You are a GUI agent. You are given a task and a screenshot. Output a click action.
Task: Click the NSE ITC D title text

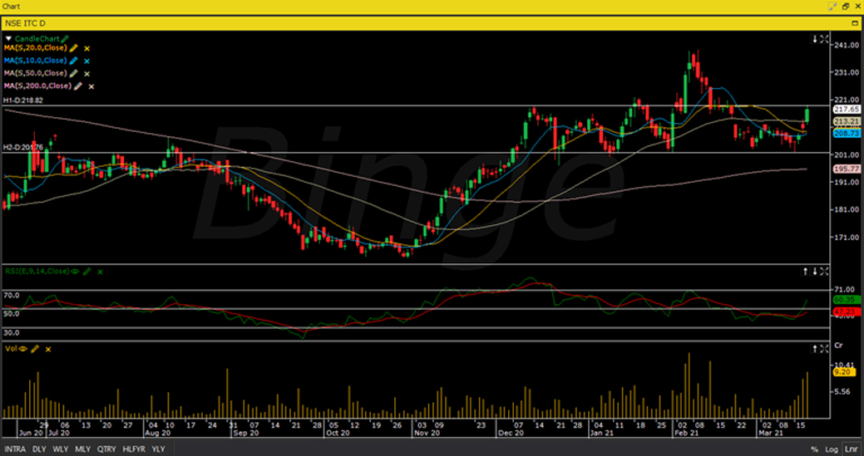coord(25,23)
